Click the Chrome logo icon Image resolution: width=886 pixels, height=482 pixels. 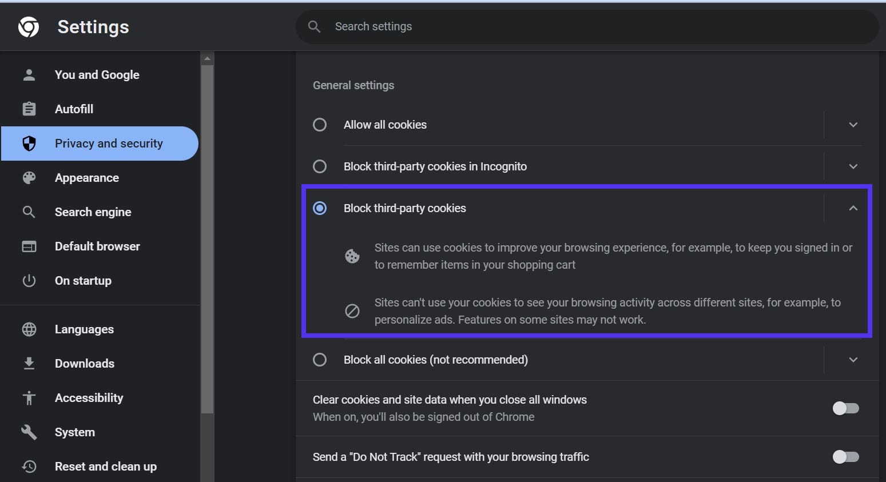[x=29, y=27]
